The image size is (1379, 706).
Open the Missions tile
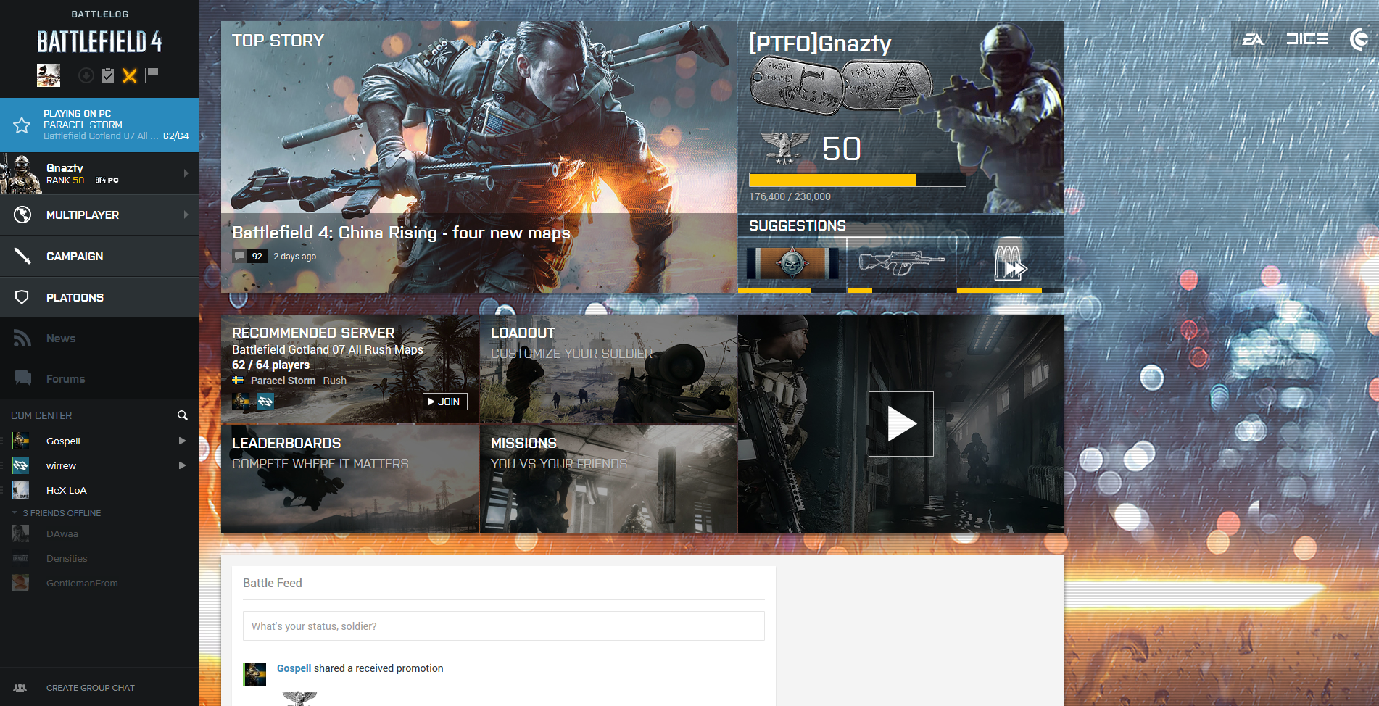click(x=608, y=479)
